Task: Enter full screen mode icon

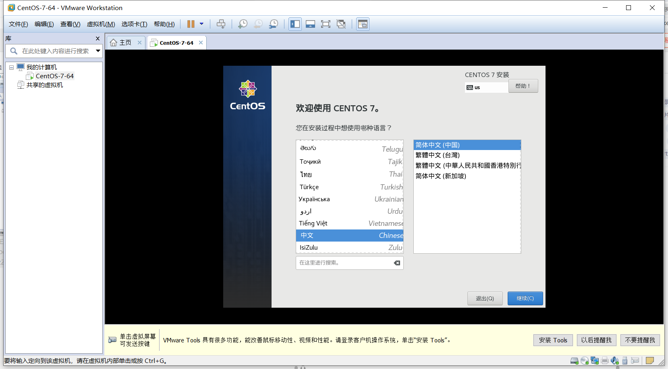Action: click(x=326, y=24)
